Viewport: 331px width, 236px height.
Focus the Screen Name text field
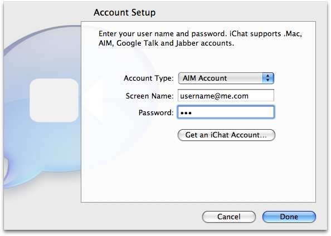(x=226, y=96)
